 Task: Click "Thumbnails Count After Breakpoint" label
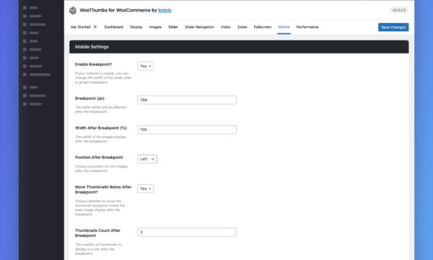pyautogui.click(x=97, y=233)
